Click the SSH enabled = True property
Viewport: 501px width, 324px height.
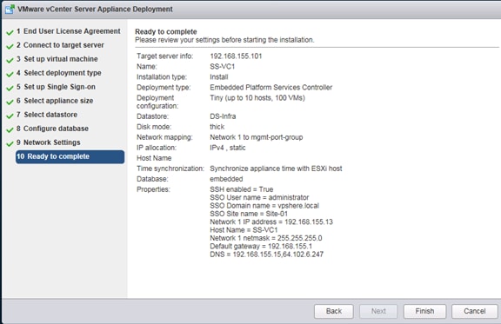(x=241, y=189)
